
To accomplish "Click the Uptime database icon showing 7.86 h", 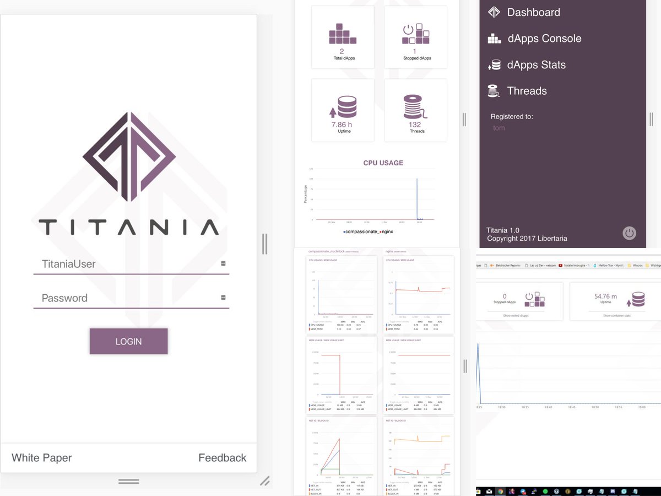I will coord(343,107).
